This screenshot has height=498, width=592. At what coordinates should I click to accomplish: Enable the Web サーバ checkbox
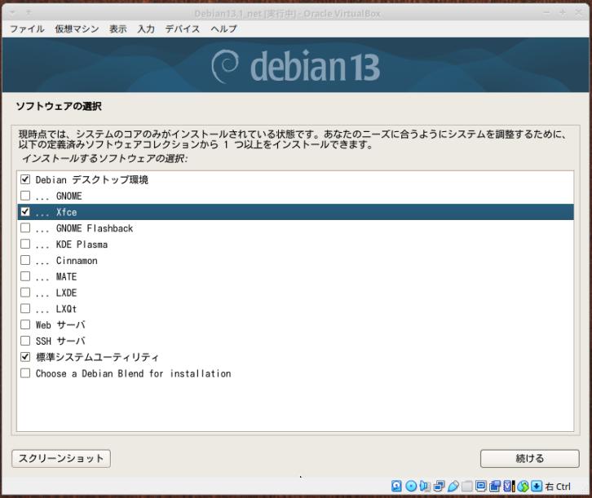(25, 324)
